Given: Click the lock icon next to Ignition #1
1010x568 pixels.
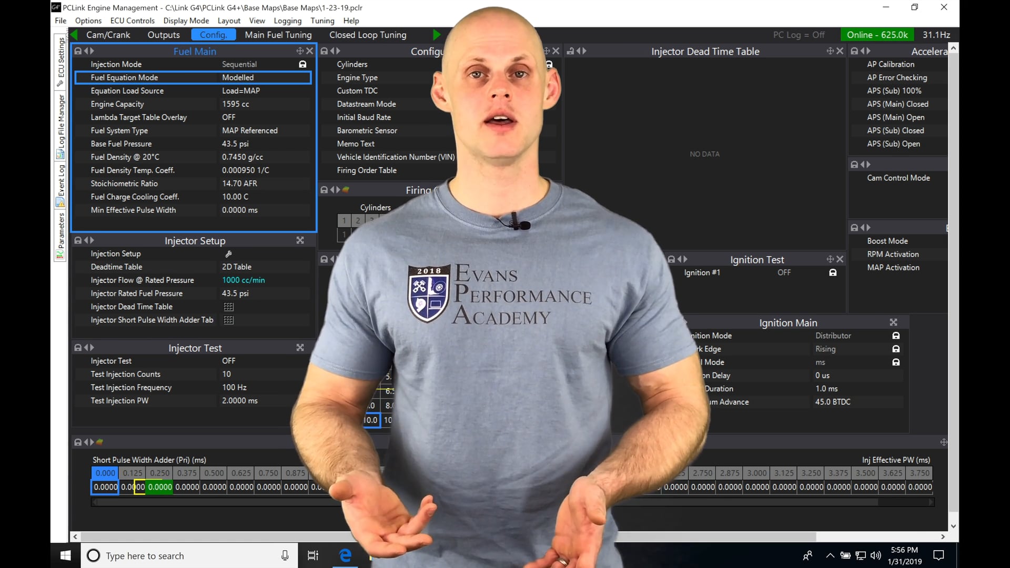Looking at the screenshot, I should pos(833,272).
